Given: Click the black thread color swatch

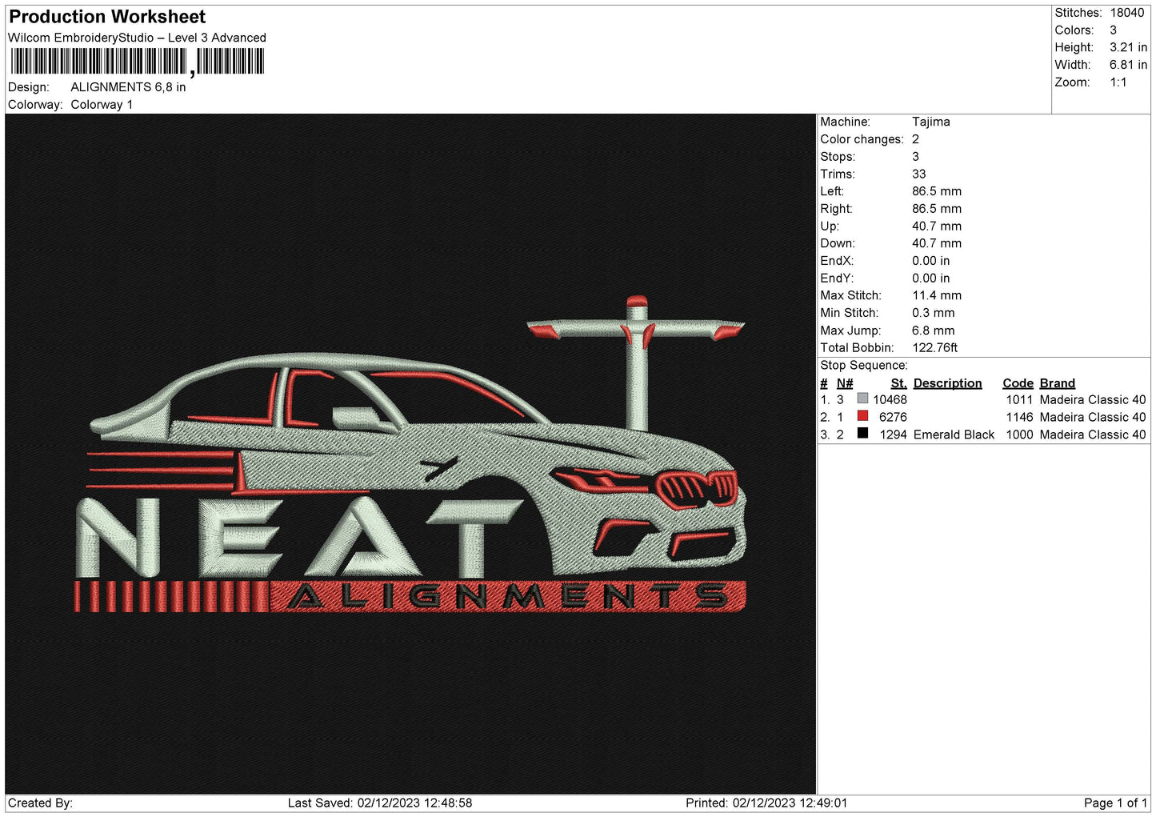Looking at the screenshot, I should [862, 434].
